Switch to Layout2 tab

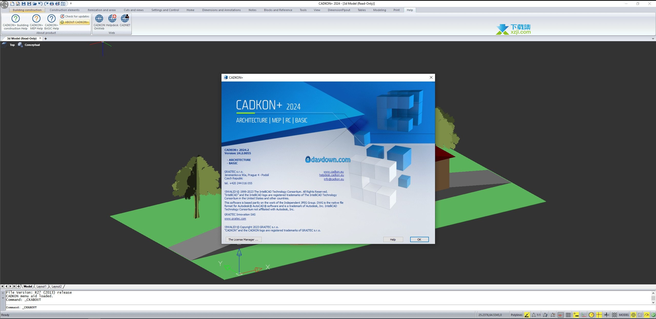(x=57, y=286)
